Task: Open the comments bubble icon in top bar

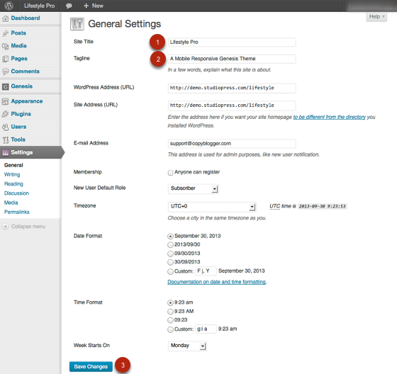Action: 69,6
